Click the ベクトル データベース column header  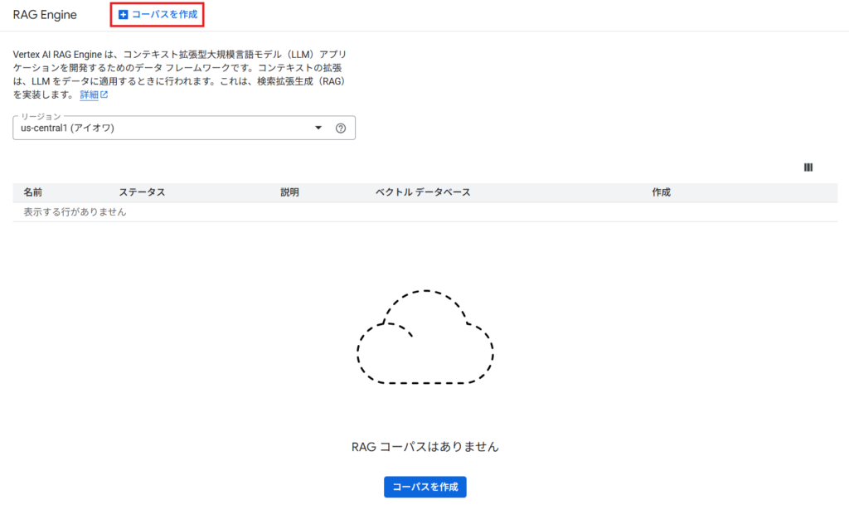point(423,192)
